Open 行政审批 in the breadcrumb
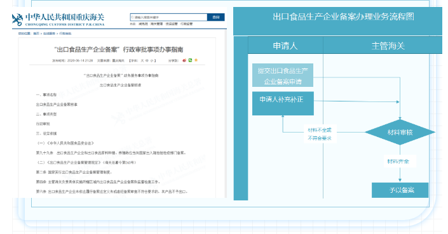 click(65, 34)
